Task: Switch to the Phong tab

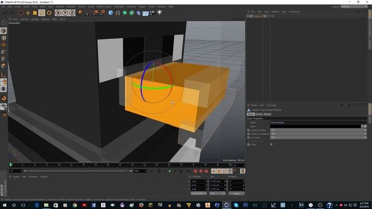Action: pos(267,114)
